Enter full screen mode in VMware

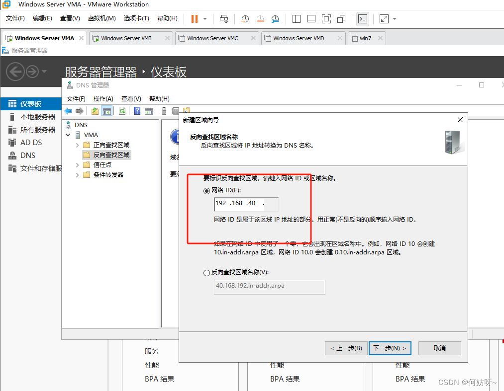click(x=326, y=19)
